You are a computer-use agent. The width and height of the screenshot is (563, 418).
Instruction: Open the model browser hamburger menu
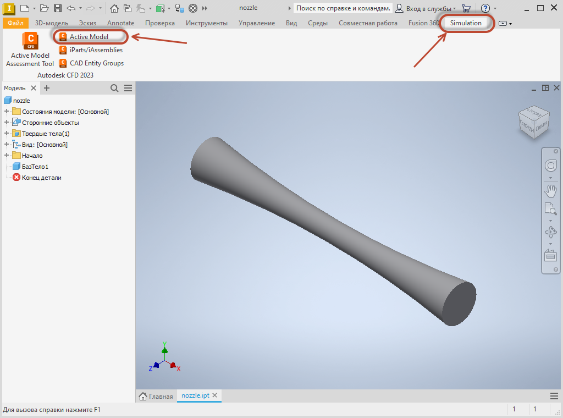[128, 88]
